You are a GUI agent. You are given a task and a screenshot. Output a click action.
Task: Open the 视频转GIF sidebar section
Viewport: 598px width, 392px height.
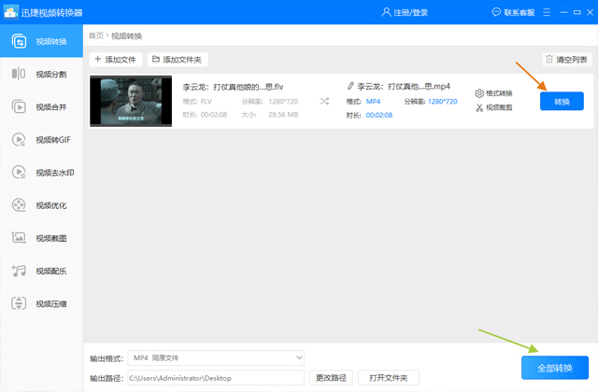click(41, 139)
